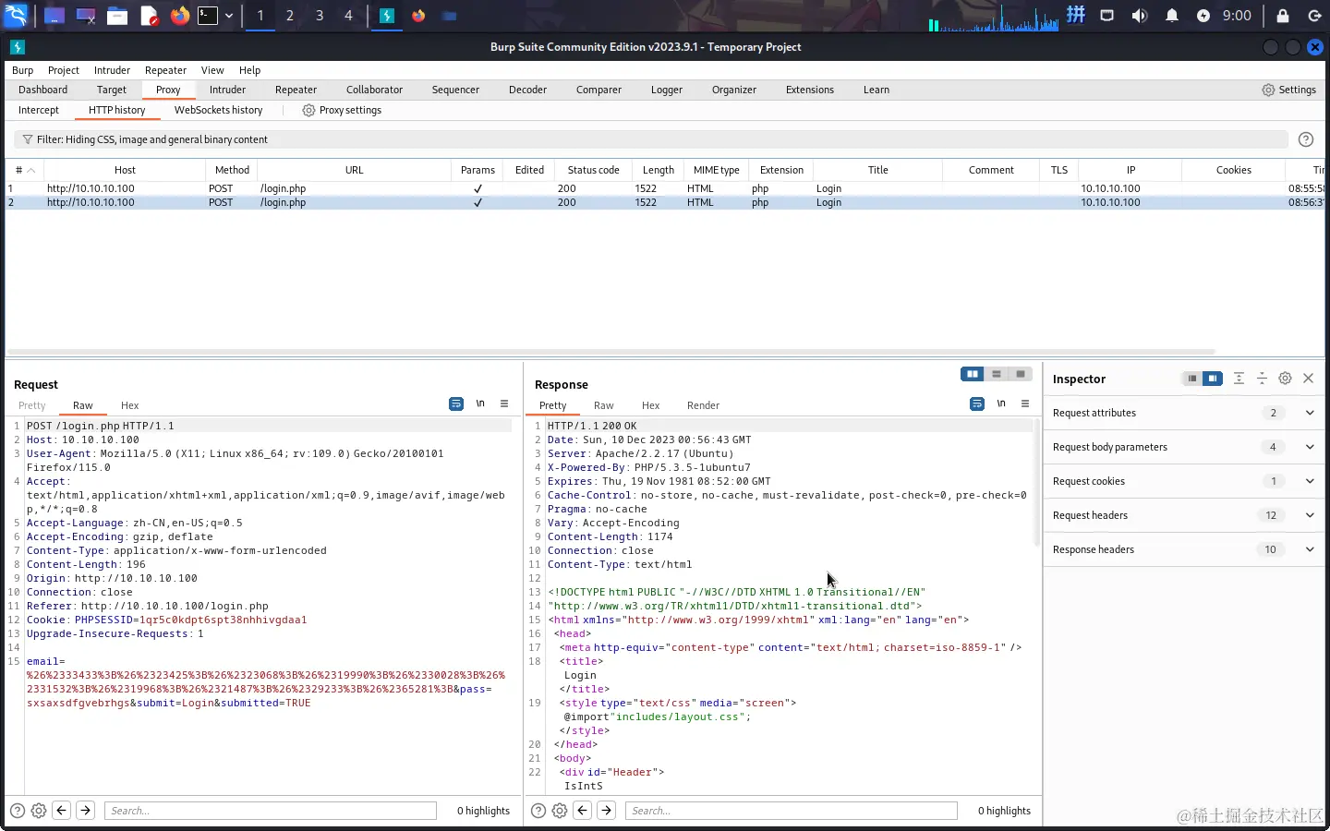Open the Collaborator tab

tap(374, 90)
